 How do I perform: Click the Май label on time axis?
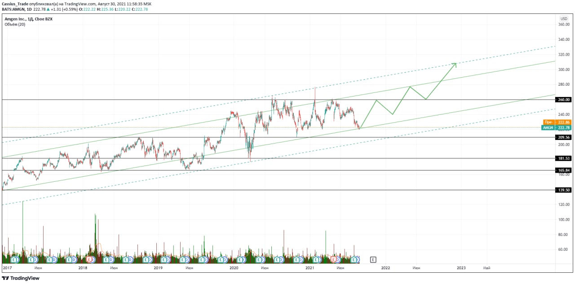point(487,268)
